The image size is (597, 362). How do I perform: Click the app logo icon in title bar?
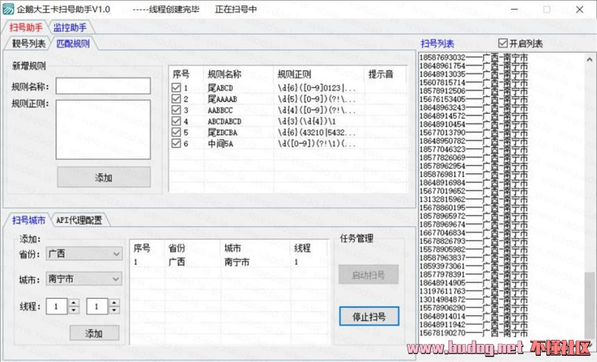pos(8,10)
